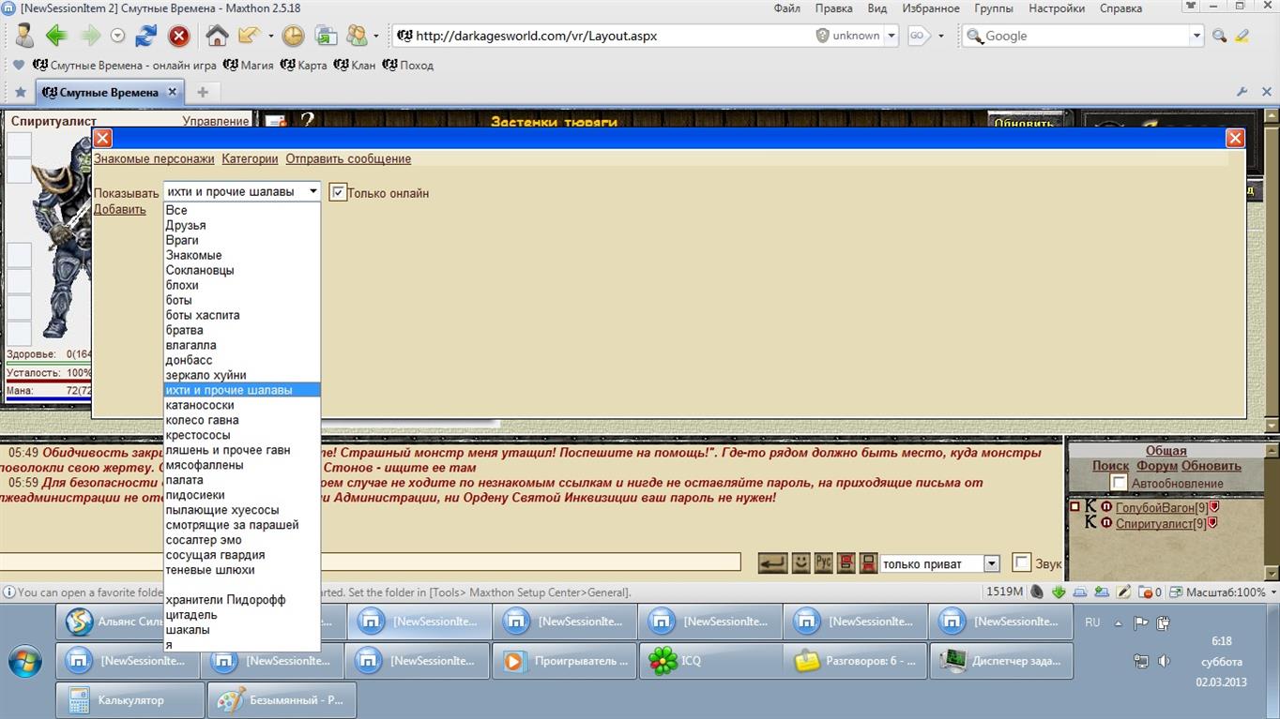The width and height of the screenshot is (1280, 719).
Task: Open ICQ from the taskbar
Action: (710, 661)
